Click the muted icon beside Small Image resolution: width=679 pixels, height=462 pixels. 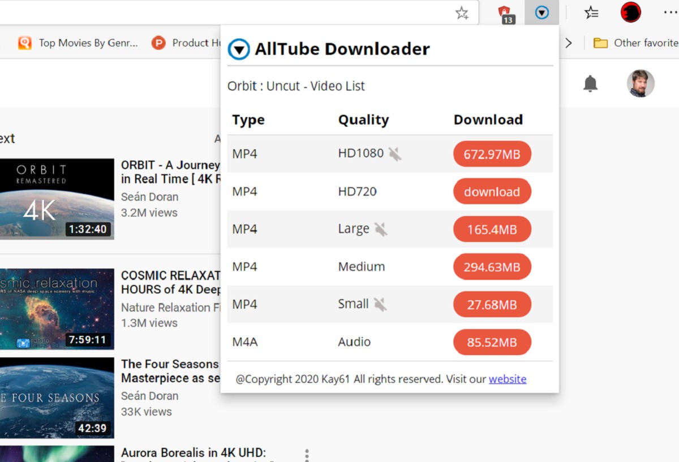[380, 305]
